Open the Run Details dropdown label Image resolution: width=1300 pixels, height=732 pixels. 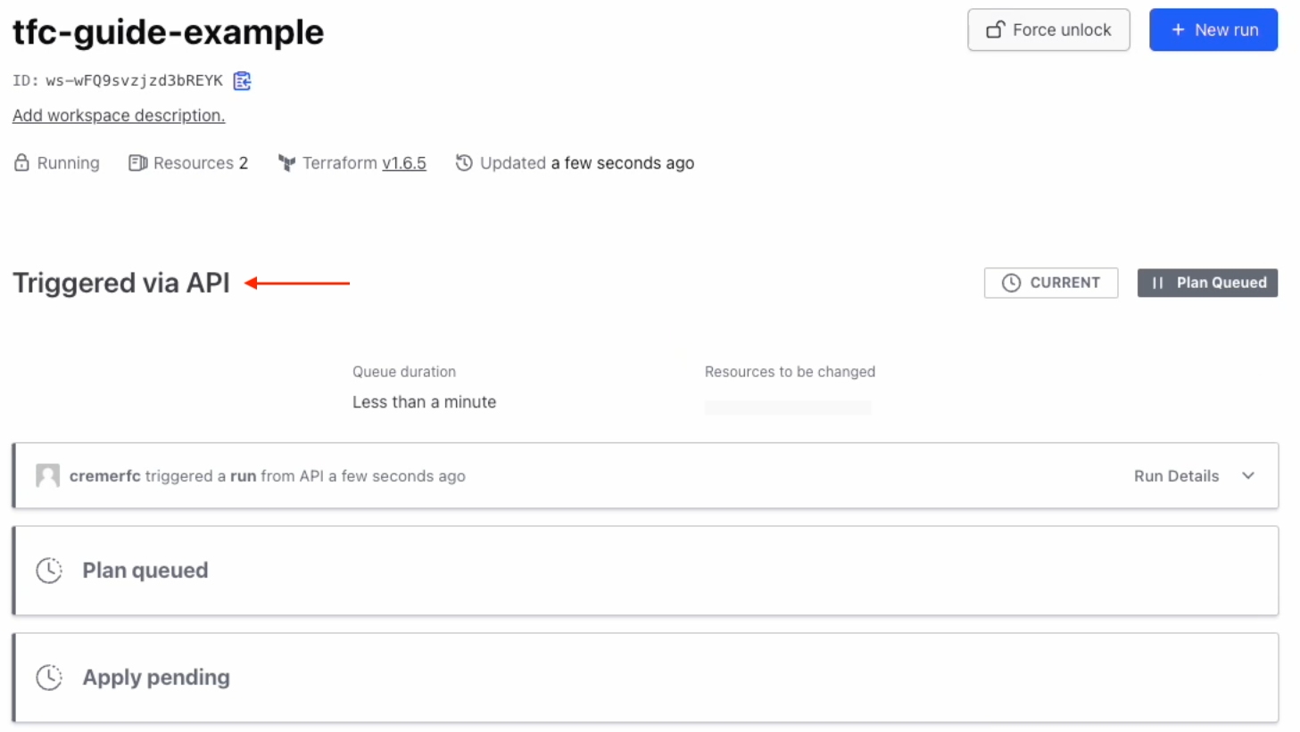click(x=1176, y=476)
